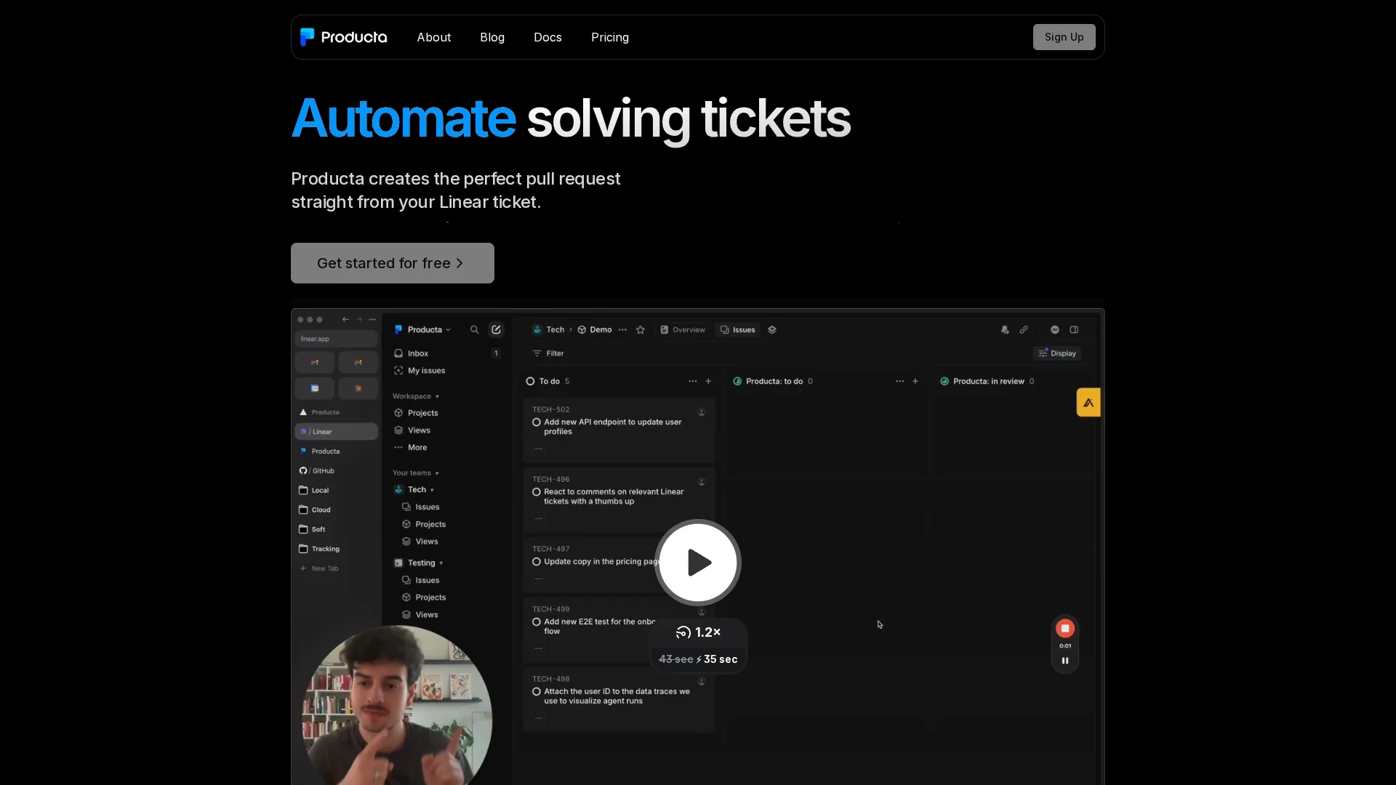
Task: Click Get started for free
Action: pos(393,263)
